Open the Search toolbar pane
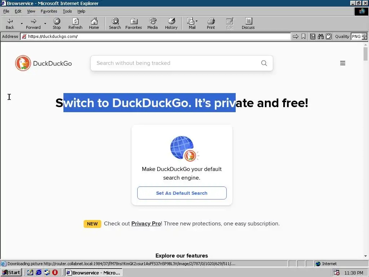This screenshot has height=277, width=369. 115,23
